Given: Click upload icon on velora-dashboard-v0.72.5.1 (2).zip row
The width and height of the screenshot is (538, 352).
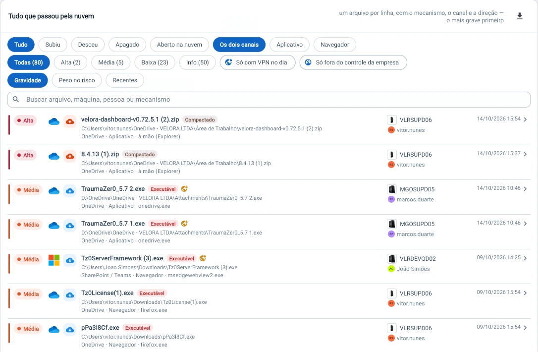Looking at the screenshot, I should [x=70, y=121].
